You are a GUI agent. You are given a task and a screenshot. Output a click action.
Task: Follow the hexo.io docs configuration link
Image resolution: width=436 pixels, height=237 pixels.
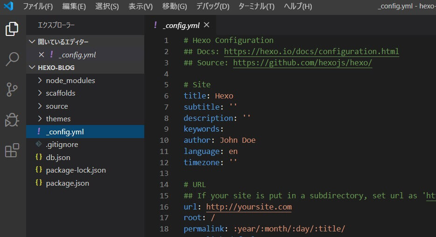[x=311, y=51]
